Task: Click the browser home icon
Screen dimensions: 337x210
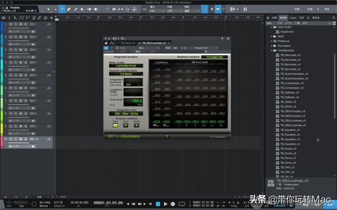Action: (268, 18)
